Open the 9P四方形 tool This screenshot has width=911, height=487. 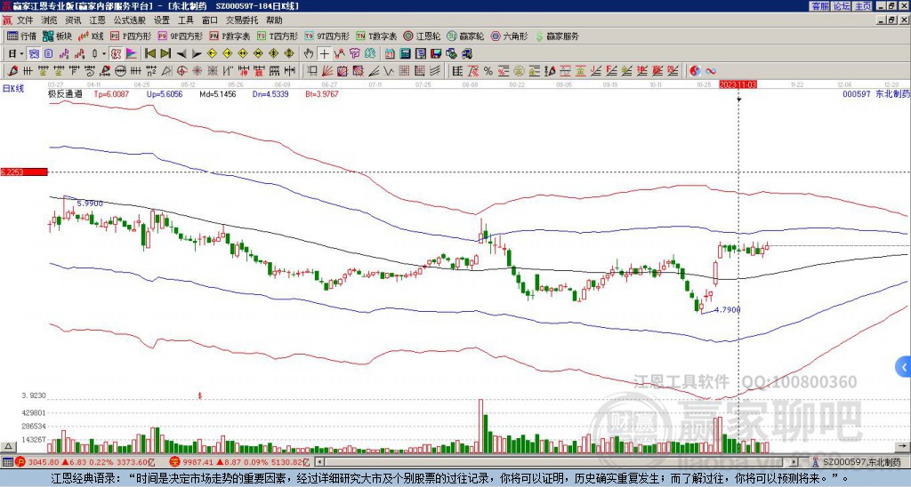[x=180, y=36]
